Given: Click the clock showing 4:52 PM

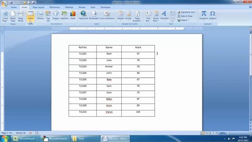Looking at the screenshot, I should 243,138.
